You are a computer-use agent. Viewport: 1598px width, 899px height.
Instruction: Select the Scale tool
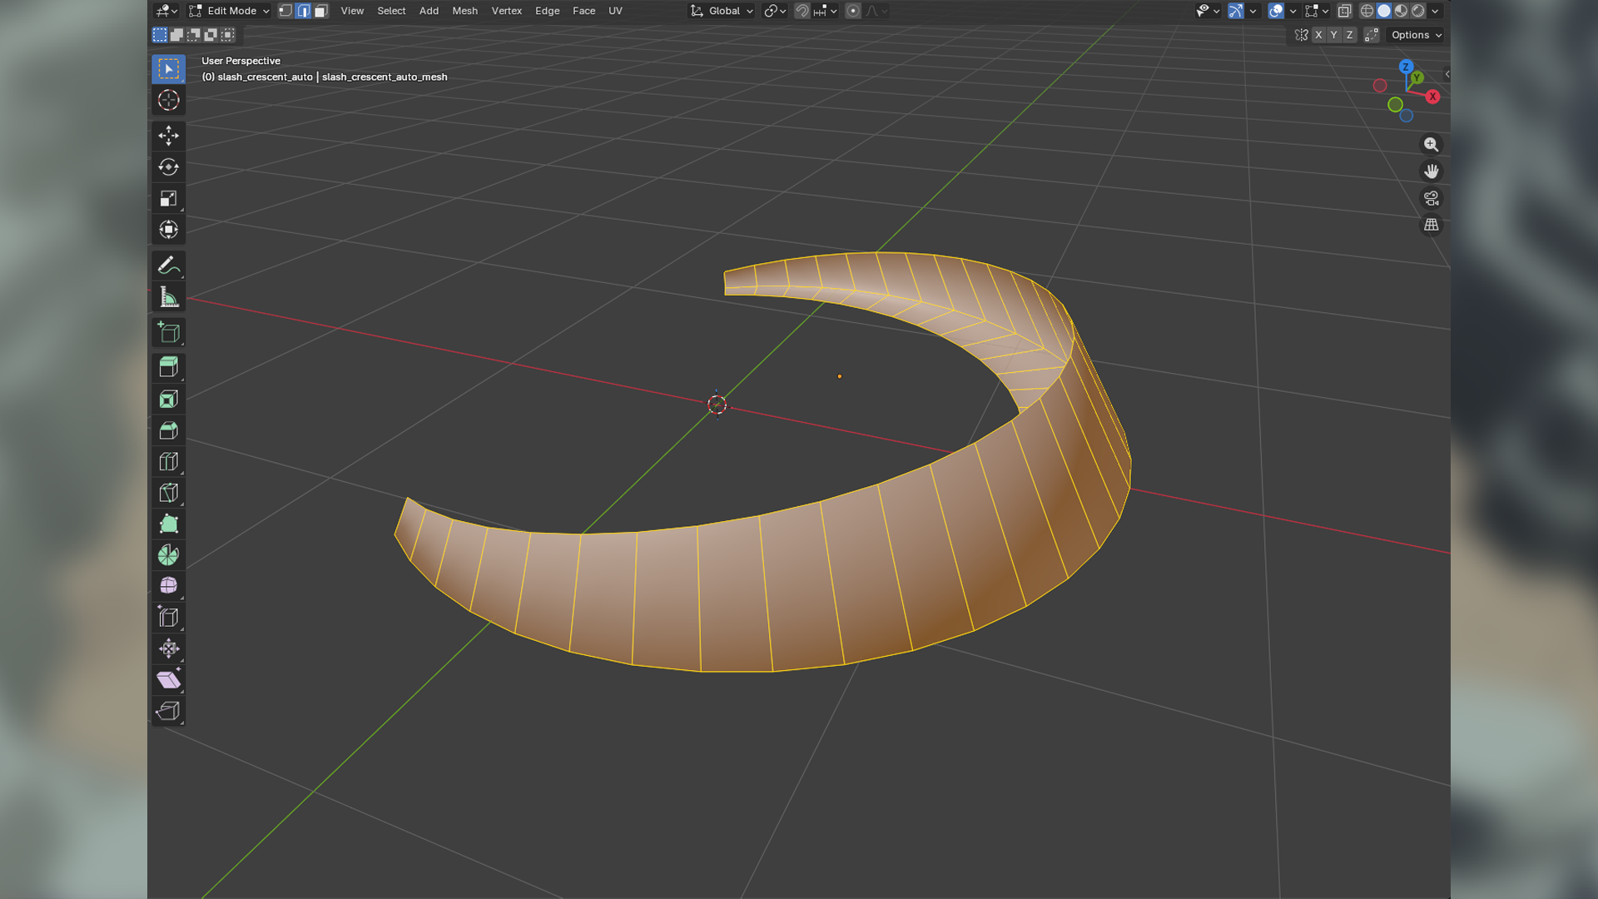click(168, 198)
